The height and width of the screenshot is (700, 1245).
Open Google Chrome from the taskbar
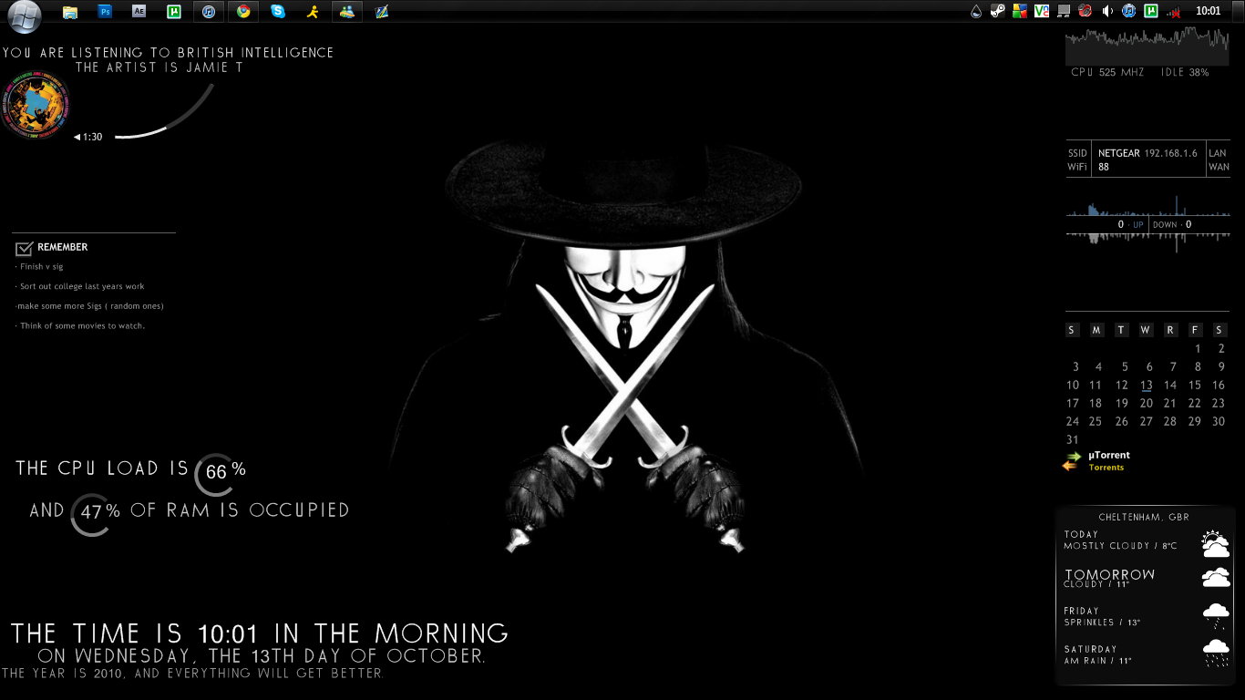(x=243, y=12)
